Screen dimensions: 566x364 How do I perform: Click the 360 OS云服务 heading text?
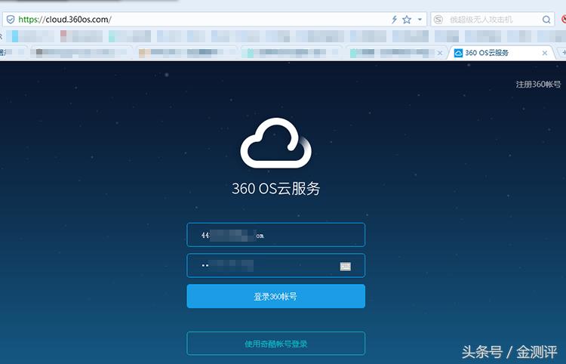point(275,189)
